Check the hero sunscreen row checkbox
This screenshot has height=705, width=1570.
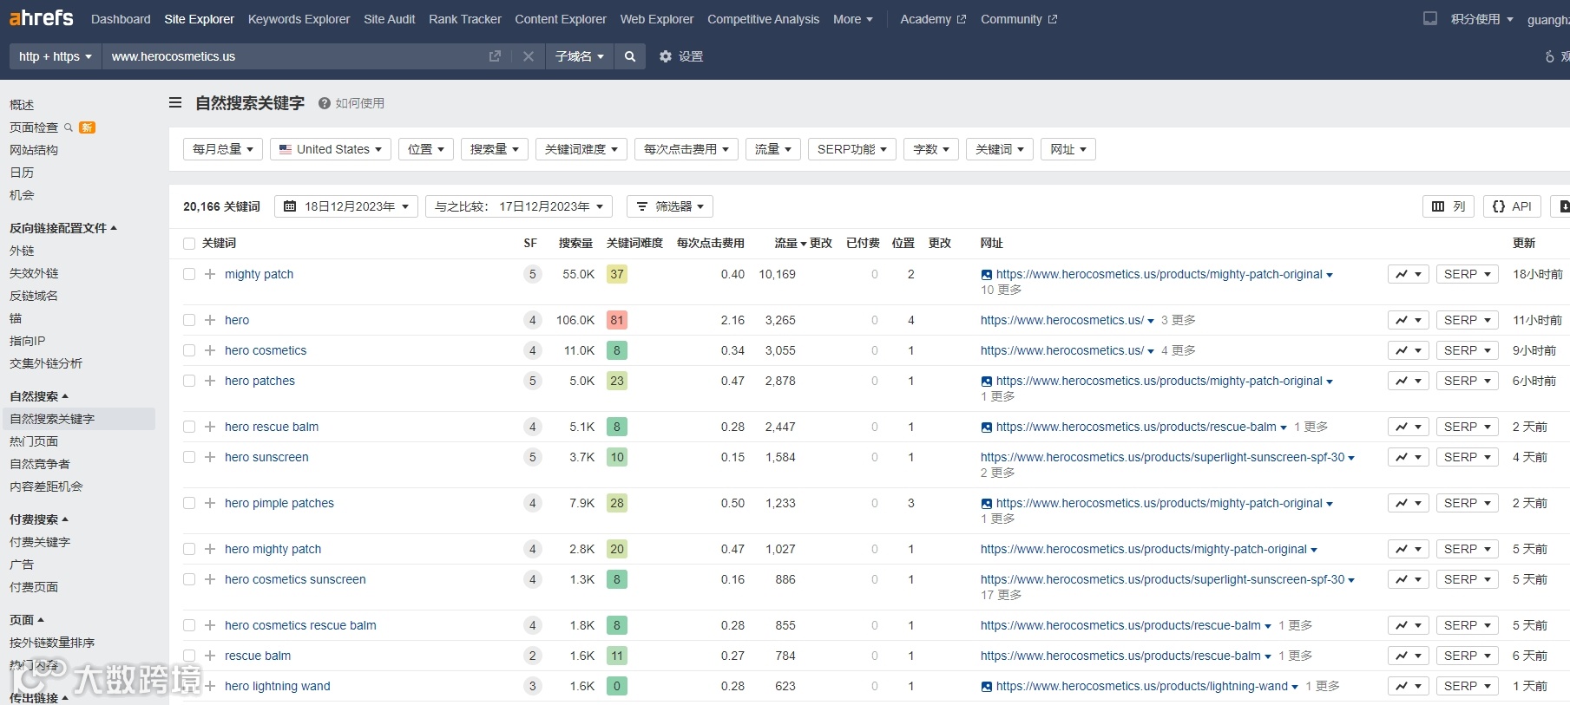pyautogui.click(x=189, y=457)
